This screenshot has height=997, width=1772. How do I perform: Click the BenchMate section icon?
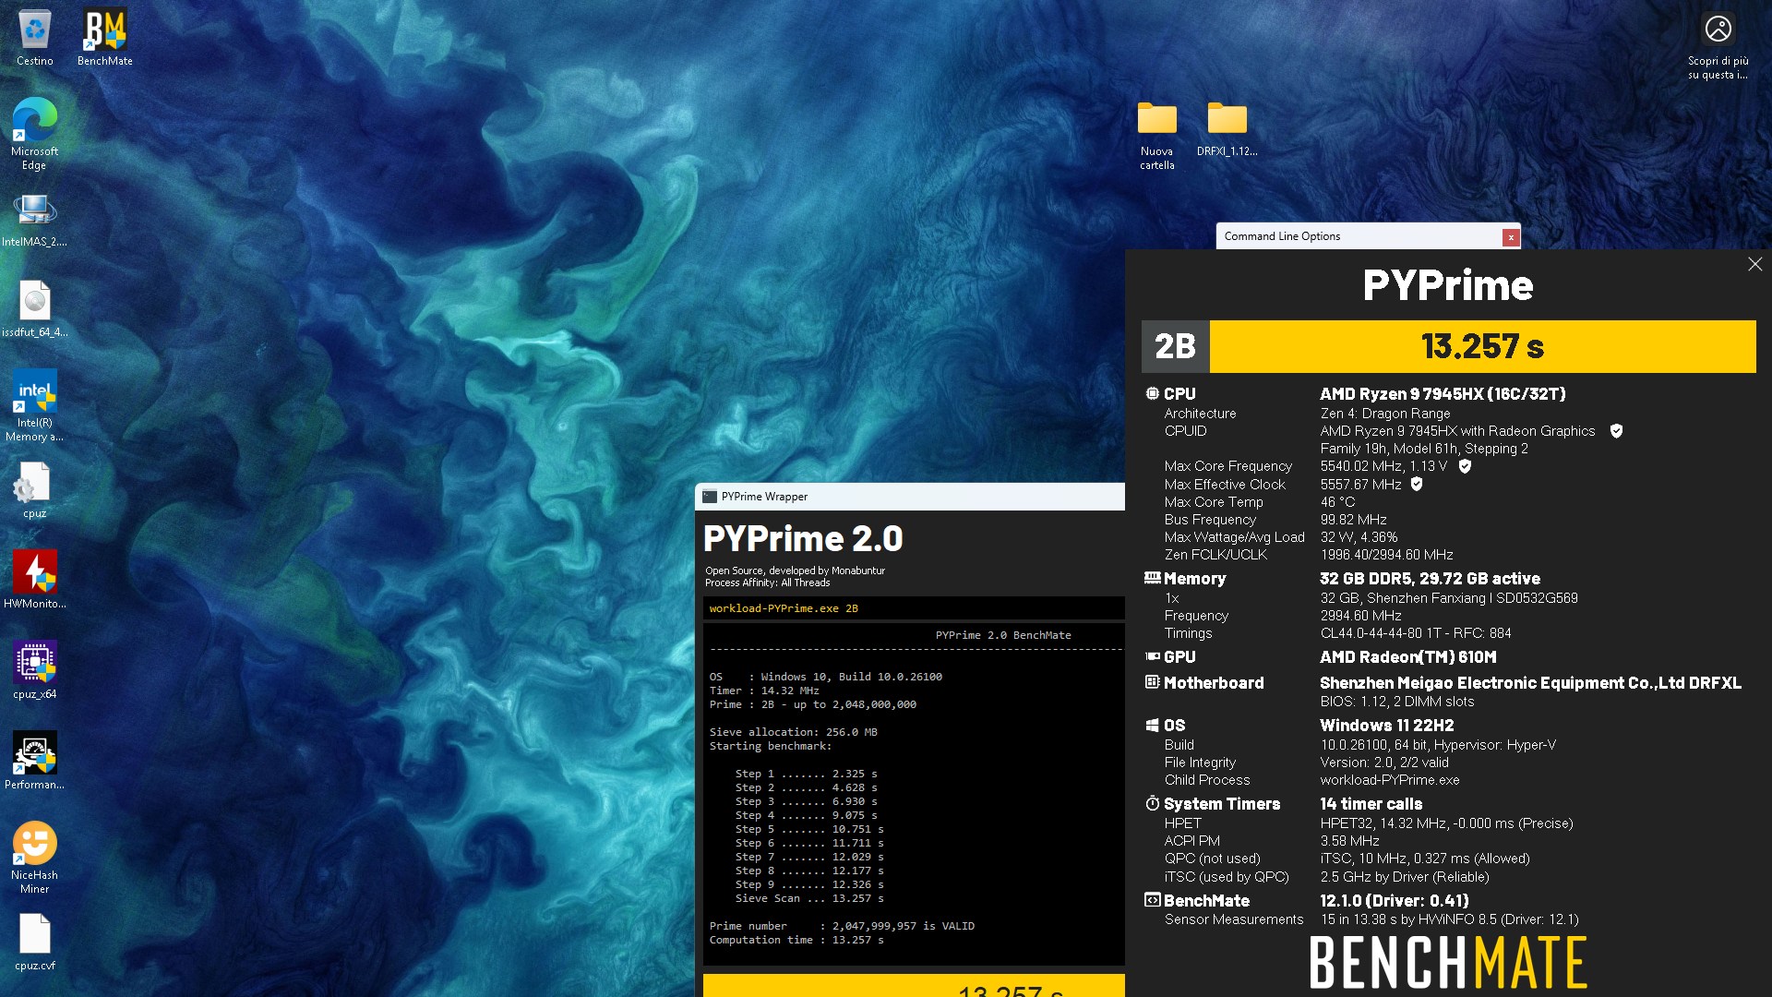tap(1152, 900)
